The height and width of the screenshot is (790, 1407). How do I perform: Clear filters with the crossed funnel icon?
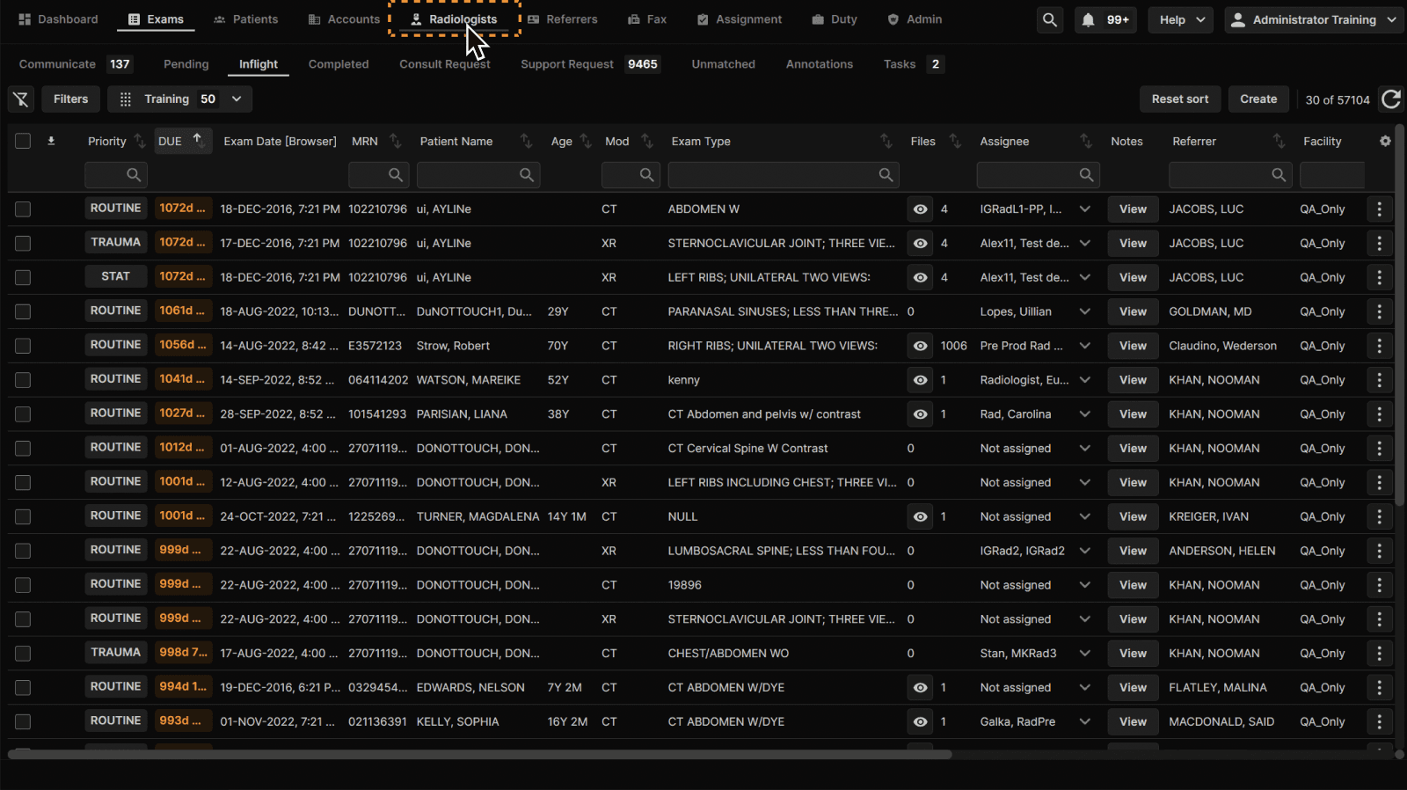coord(21,99)
